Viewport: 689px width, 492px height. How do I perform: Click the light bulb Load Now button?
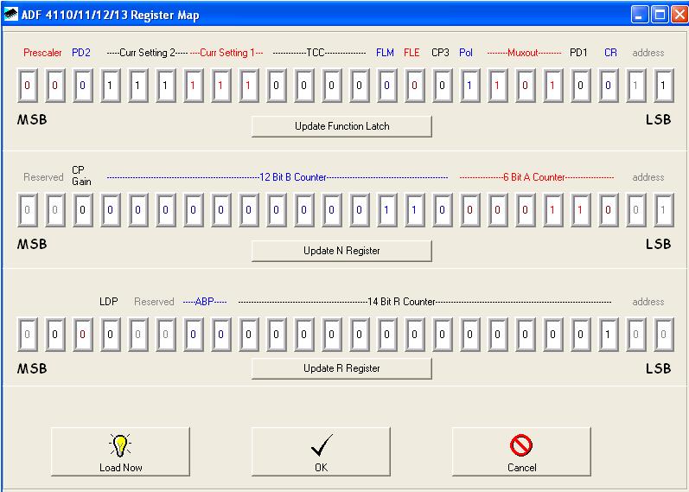click(120, 451)
